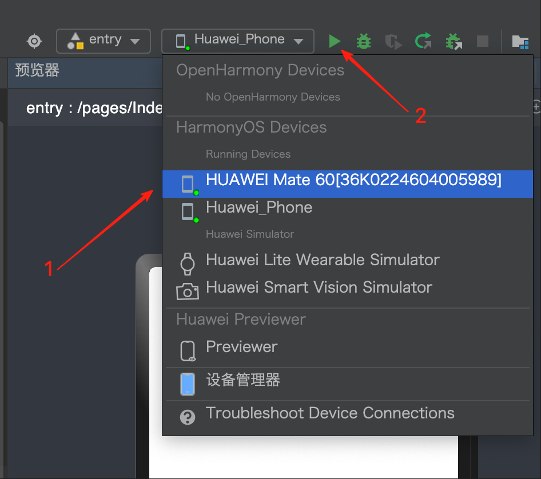The height and width of the screenshot is (479, 541).
Task: Click the question mark help icon
Action: coord(188,417)
